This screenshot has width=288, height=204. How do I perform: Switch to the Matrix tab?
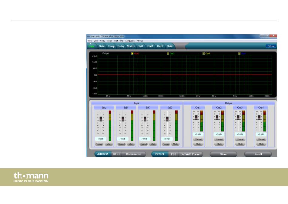click(x=131, y=46)
